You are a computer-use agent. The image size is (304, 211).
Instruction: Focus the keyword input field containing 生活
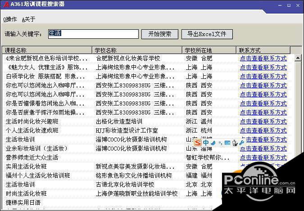(93, 34)
